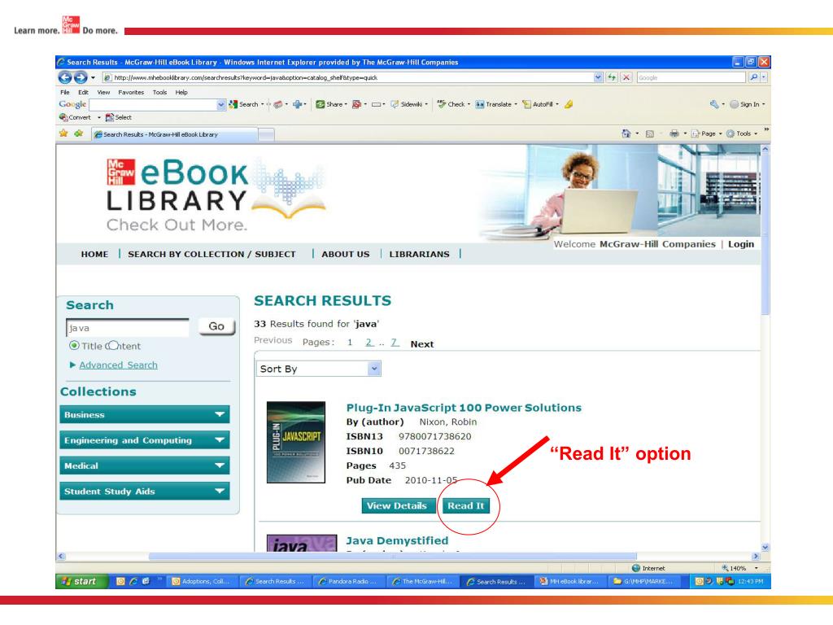Expand the Business collection
Viewport: 833px width, 625px height.
point(145,414)
